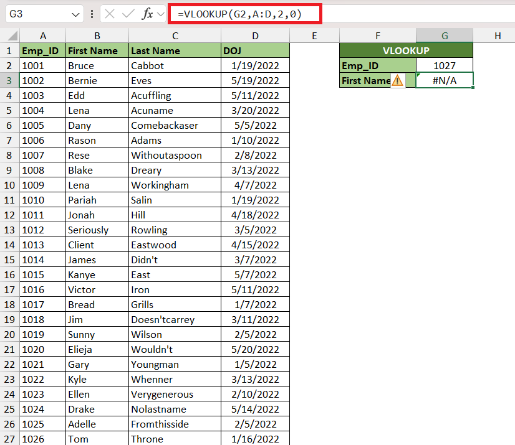Select row 27 header

[9, 439]
